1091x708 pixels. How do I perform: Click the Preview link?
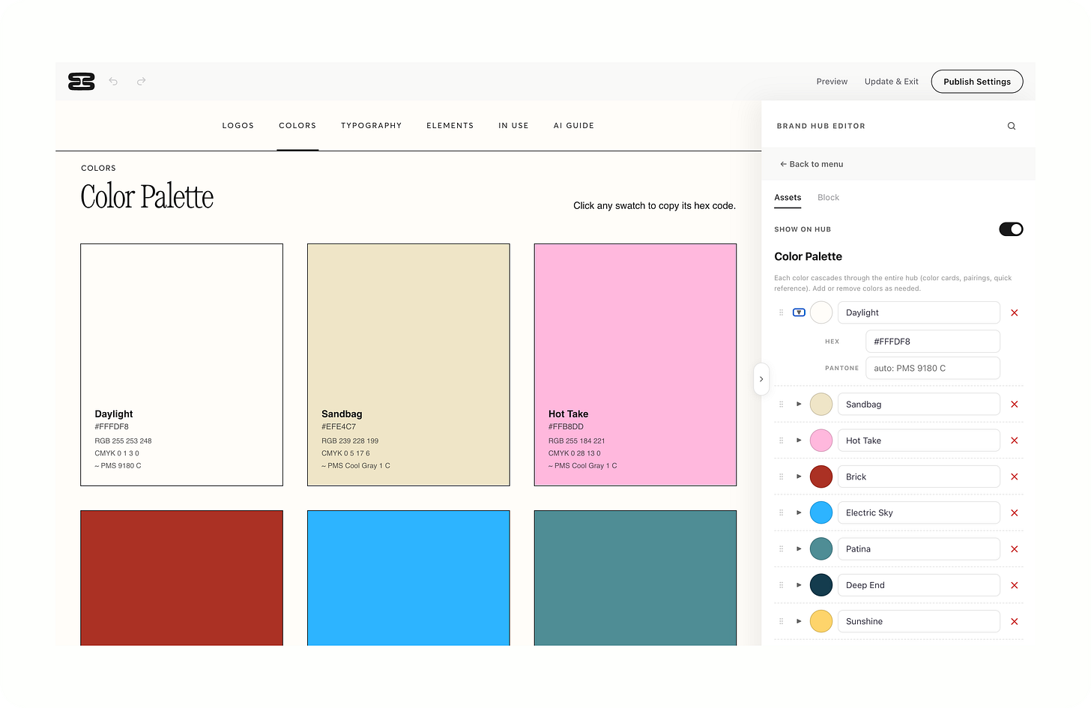click(x=832, y=82)
